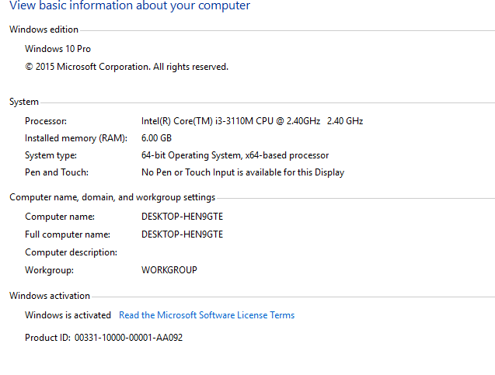Click the 'System type:' label
Image resolution: width=495 pixels, height=375 pixels.
51,155
